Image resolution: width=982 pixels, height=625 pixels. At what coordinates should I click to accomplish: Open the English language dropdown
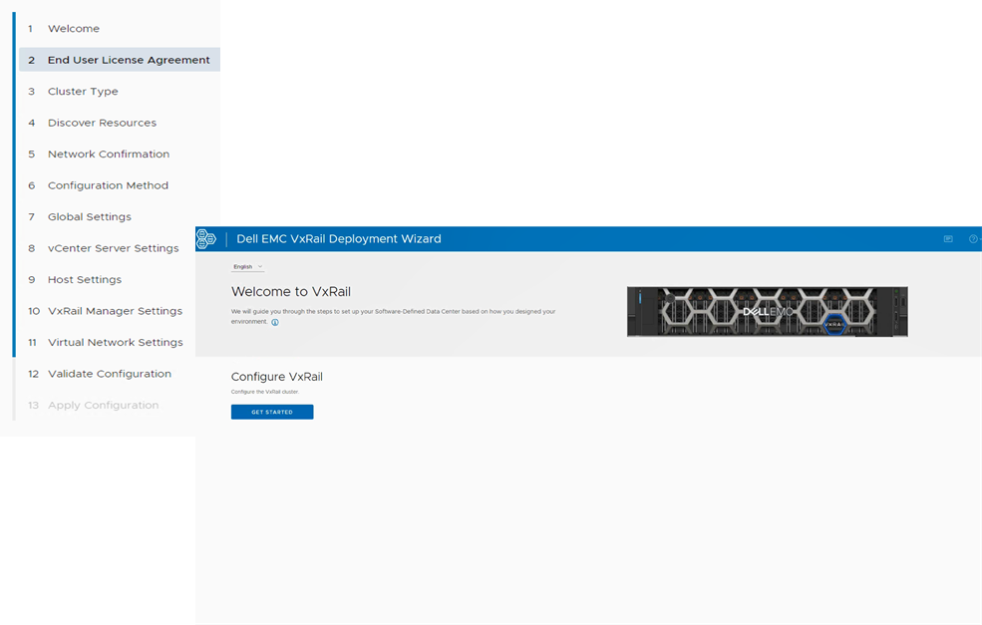248,267
